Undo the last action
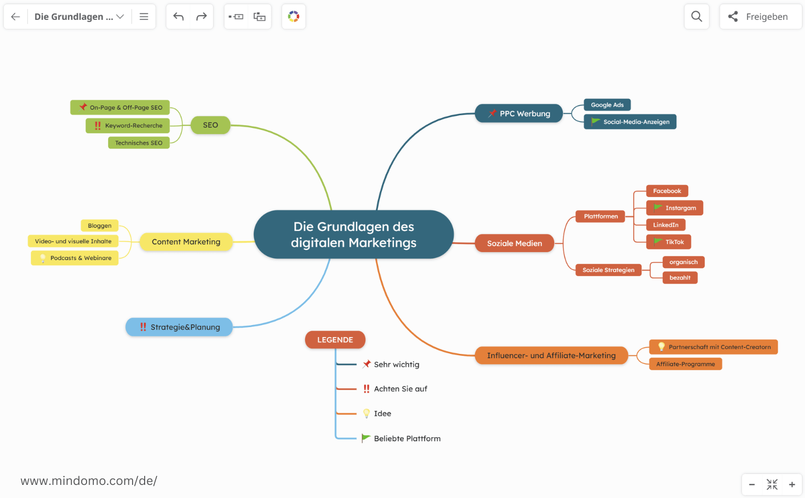 click(178, 17)
